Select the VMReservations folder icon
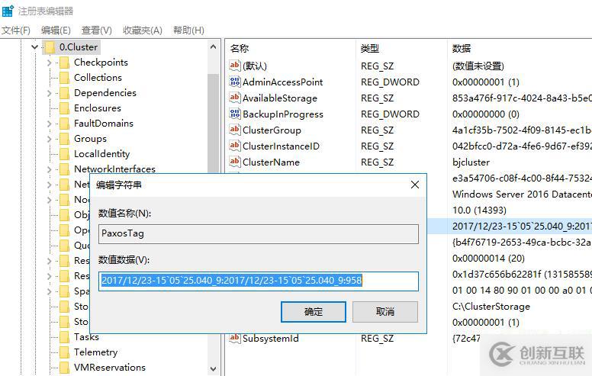The height and width of the screenshot is (376, 592). pos(64,368)
